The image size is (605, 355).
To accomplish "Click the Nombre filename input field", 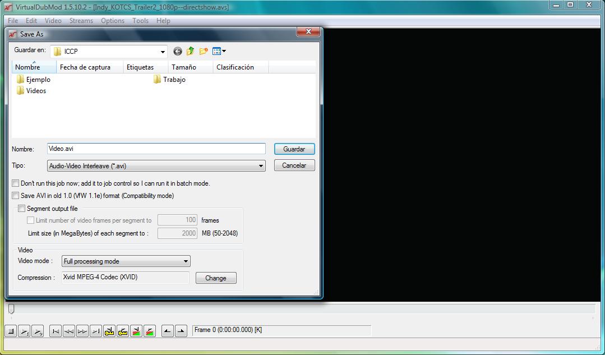I will pyautogui.click(x=156, y=149).
